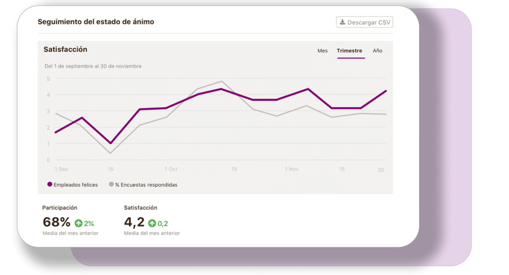Click the 30 end-date axis label
The width and height of the screenshot is (509, 275).
coord(381,170)
